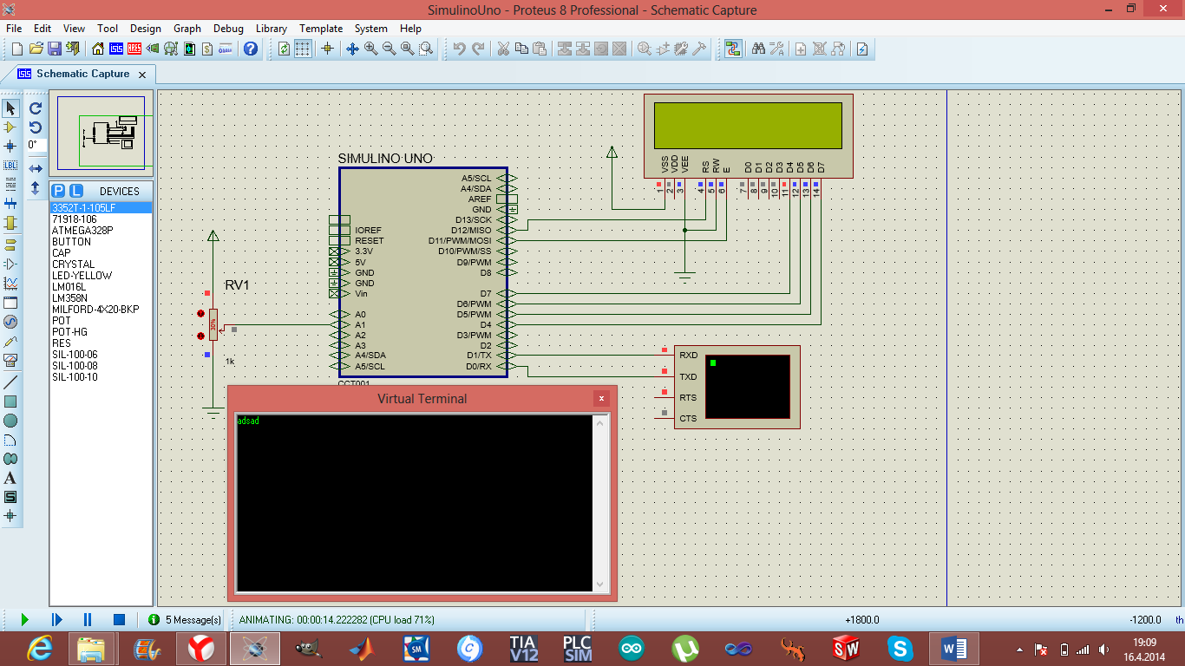
Task: Select the 2D Graphics Circle tool
Action: [x=10, y=421]
